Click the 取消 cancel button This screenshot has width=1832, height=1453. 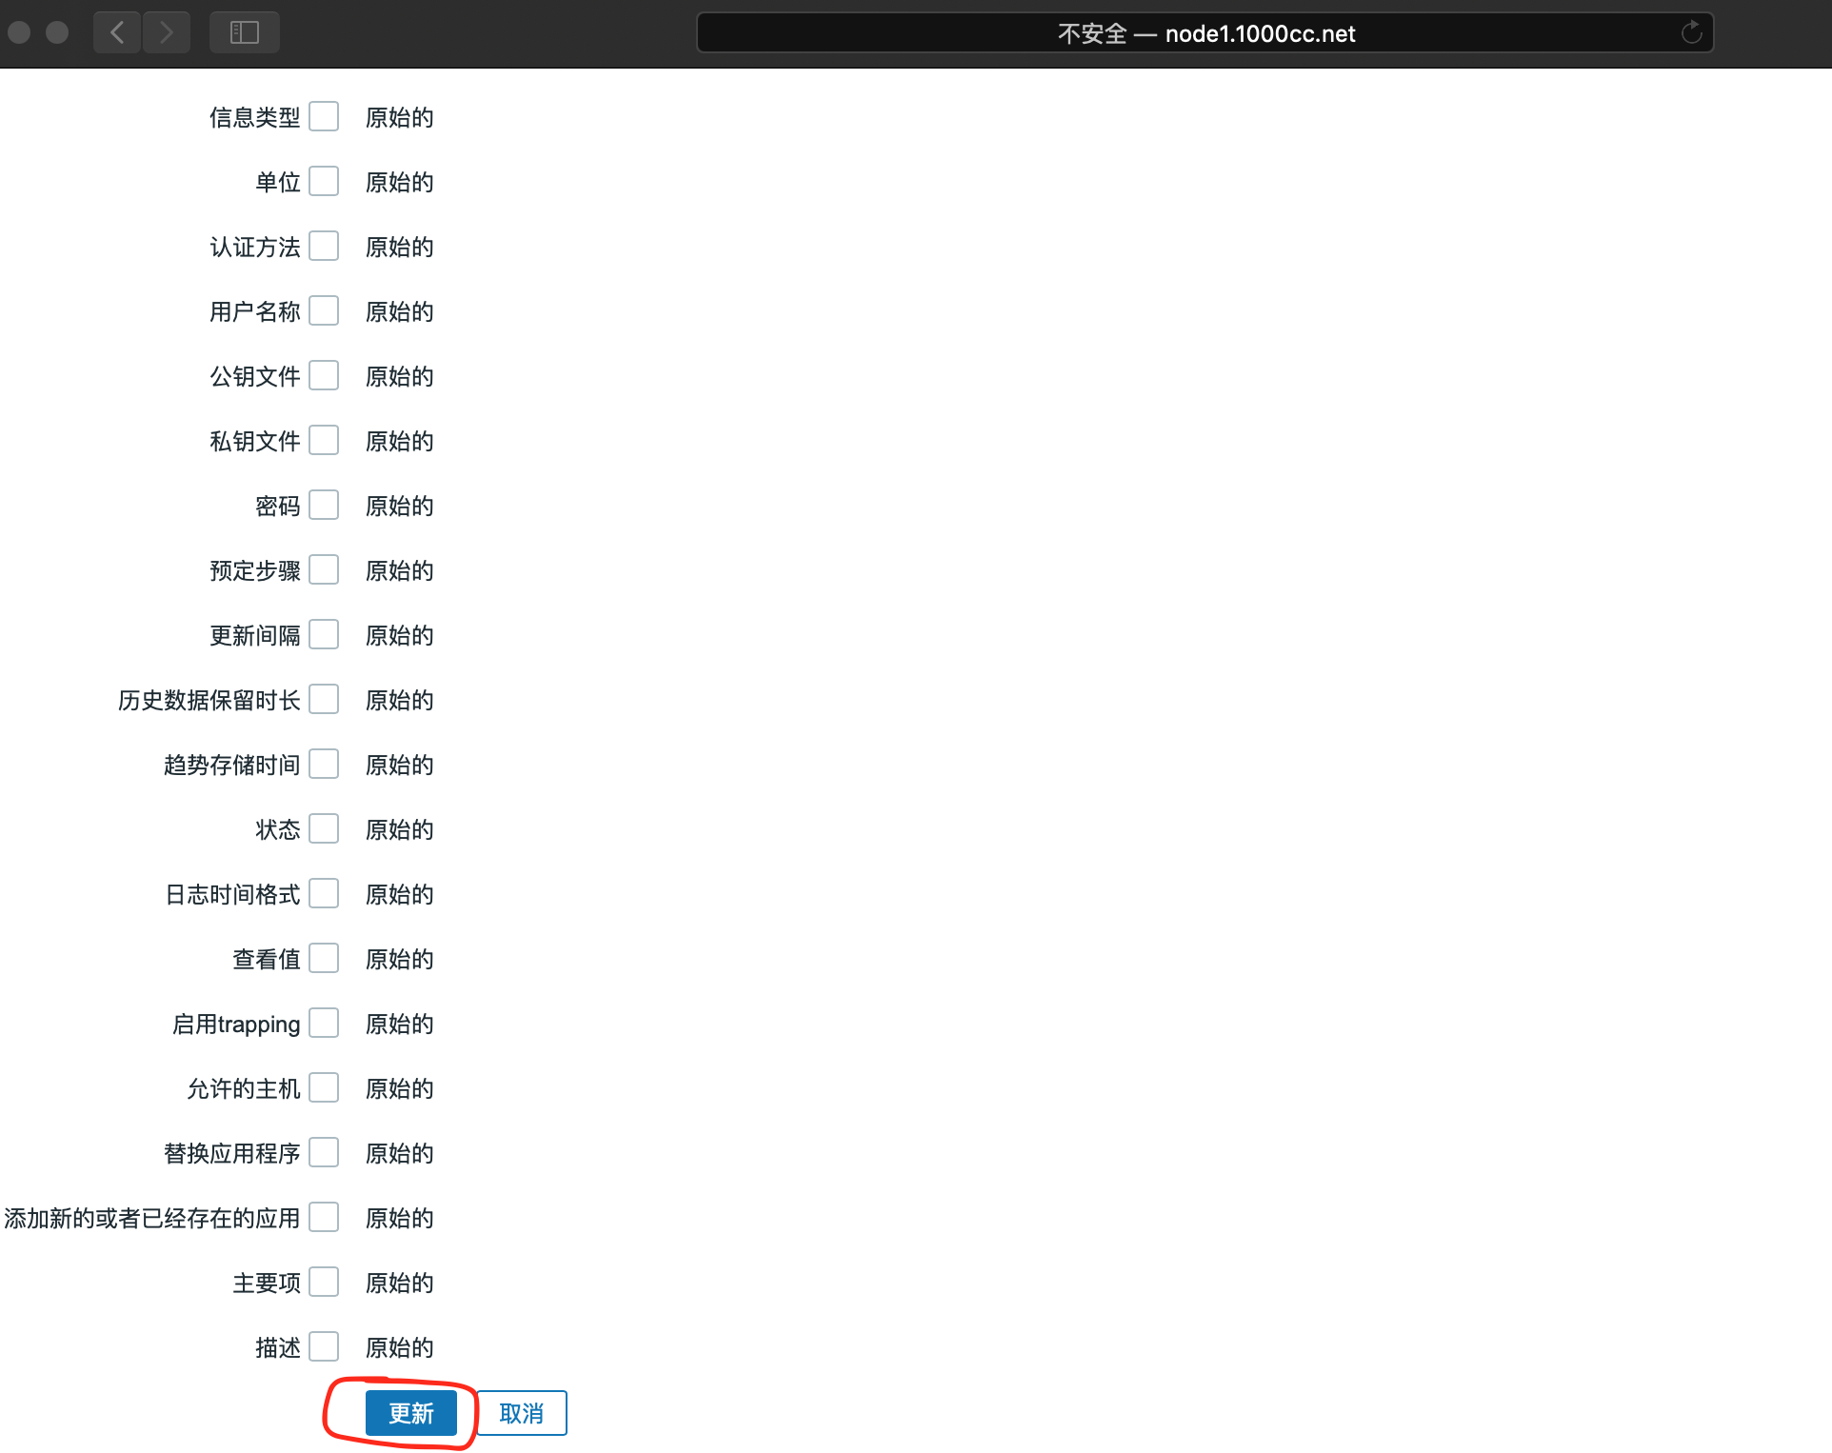tap(521, 1413)
